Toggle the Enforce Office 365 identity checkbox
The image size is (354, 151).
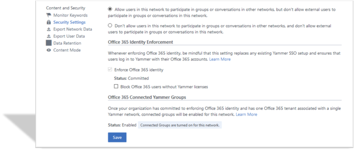coord(110,70)
